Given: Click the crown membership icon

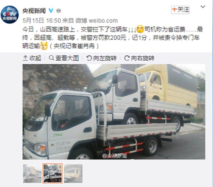Looking at the screenshot, I should click(59, 11).
